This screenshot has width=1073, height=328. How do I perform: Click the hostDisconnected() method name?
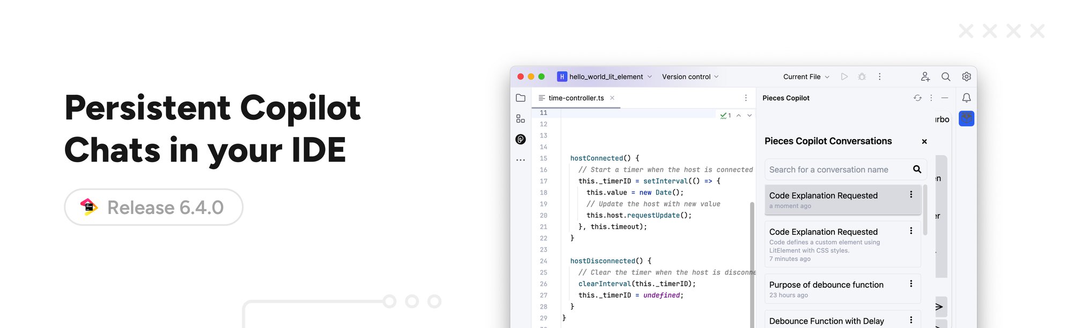tap(602, 261)
